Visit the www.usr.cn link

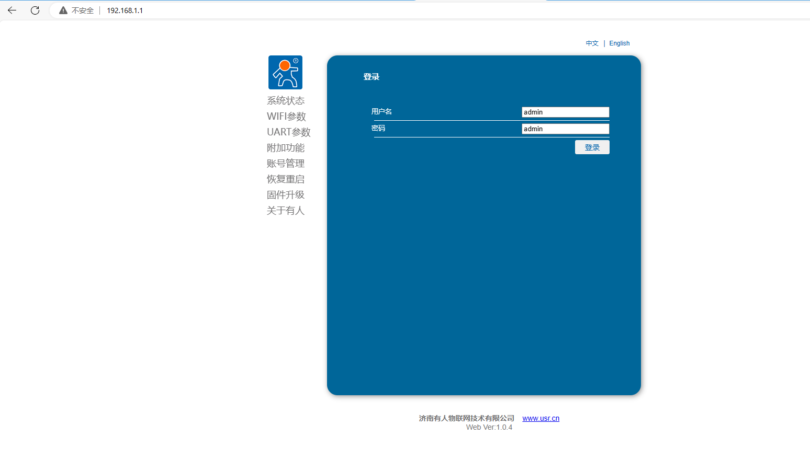[541, 418]
